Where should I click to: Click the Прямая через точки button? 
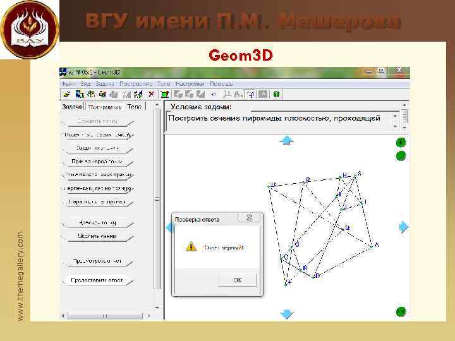[x=97, y=162]
